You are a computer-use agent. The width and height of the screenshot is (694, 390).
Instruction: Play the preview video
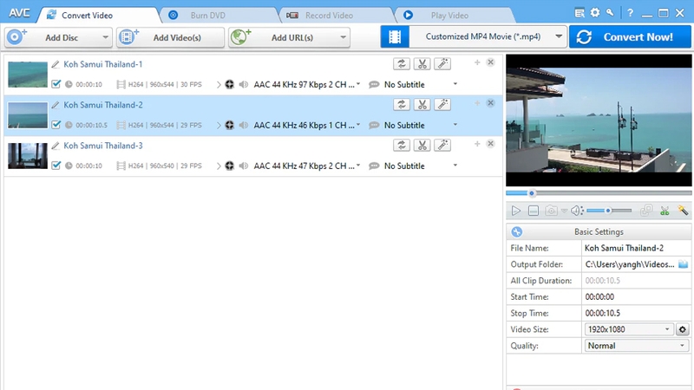pyautogui.click(x=515, y=211)
